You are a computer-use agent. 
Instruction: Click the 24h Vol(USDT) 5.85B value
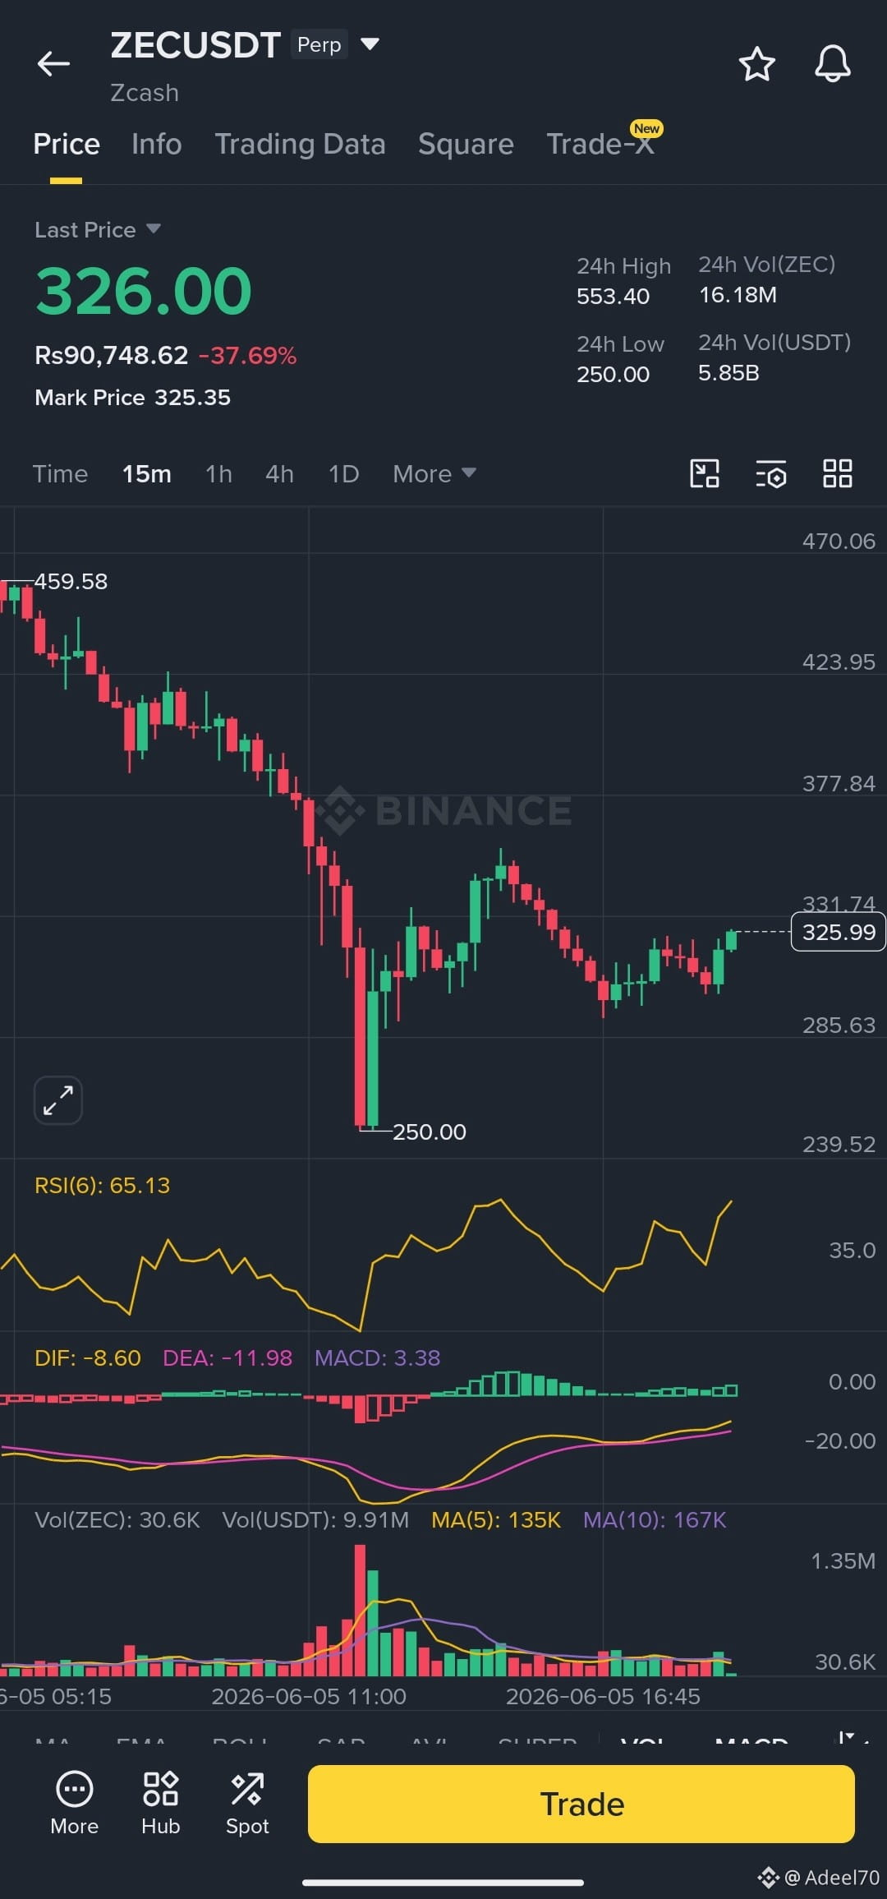(x=728, y=372)
